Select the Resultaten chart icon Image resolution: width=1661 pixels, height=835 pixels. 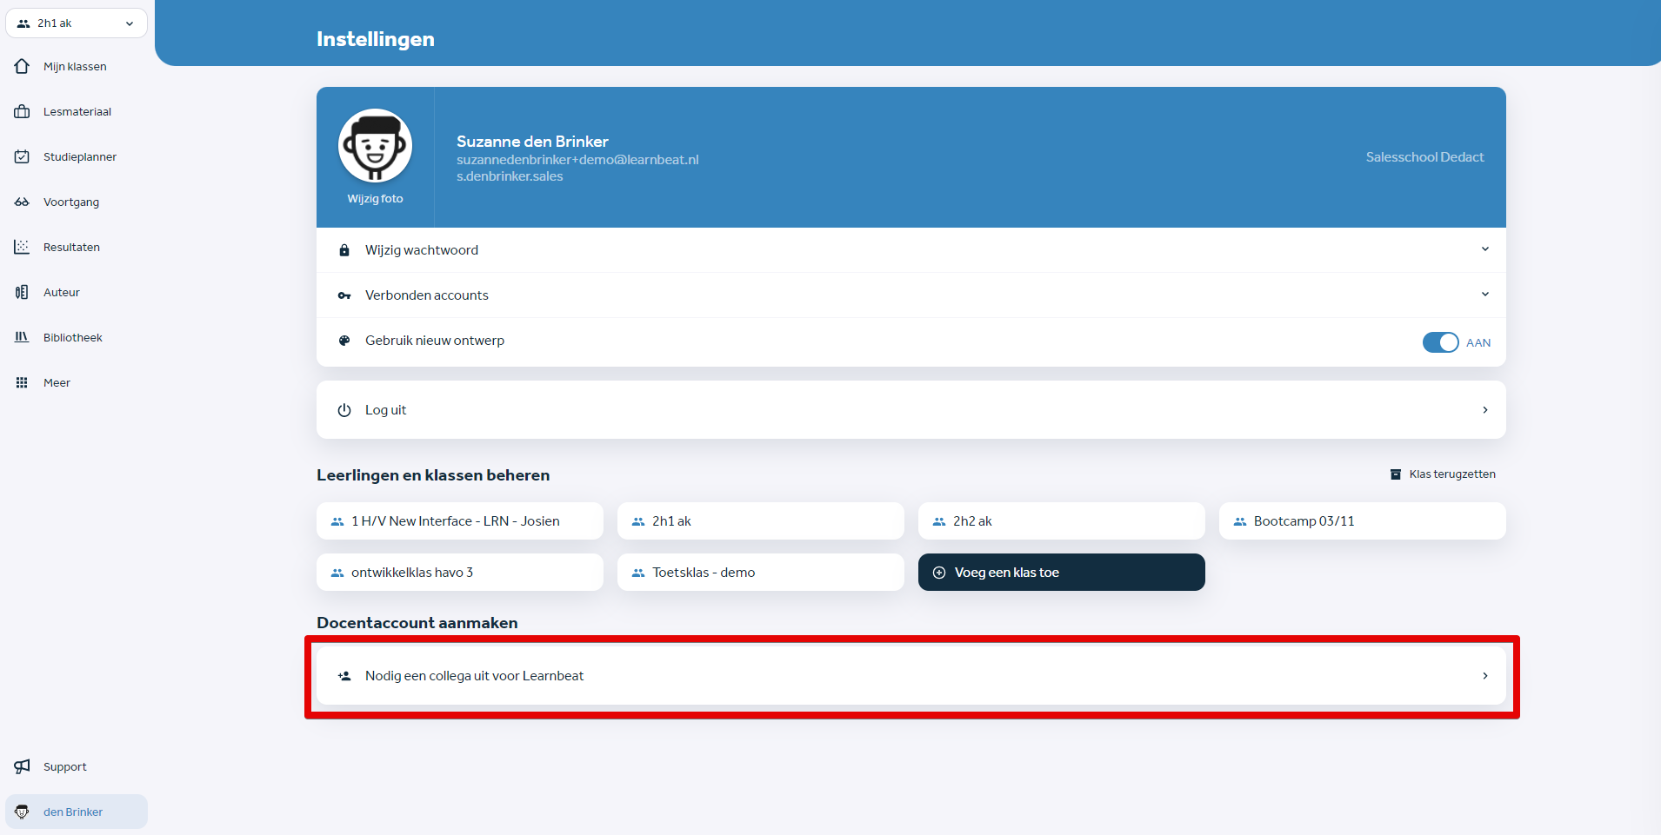22,247
